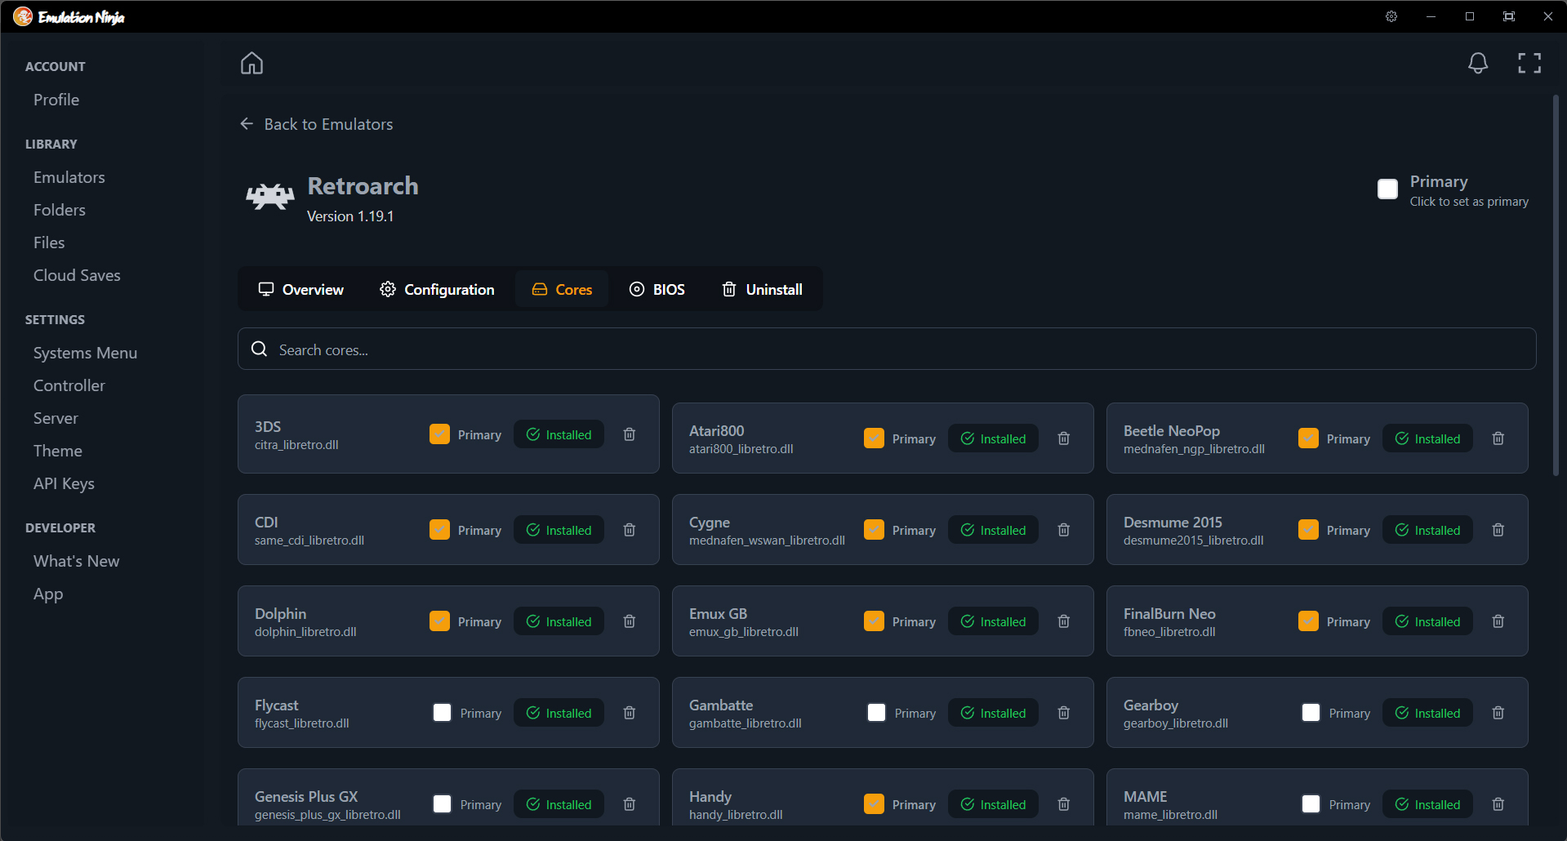Click the Emulation Ninja logo icon
The image size is (1567, 841).
tap(22, 16)
